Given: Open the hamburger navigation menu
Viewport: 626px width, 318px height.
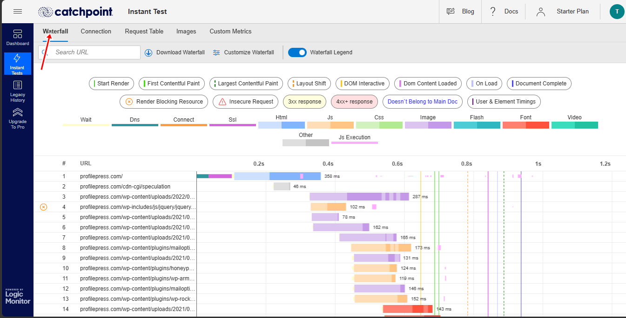Looking at the screenshot, I should pos(18,11).
